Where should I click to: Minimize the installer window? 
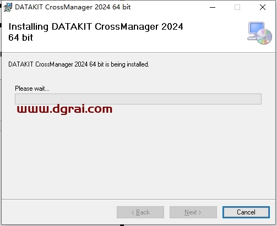(x=213, y=7)
